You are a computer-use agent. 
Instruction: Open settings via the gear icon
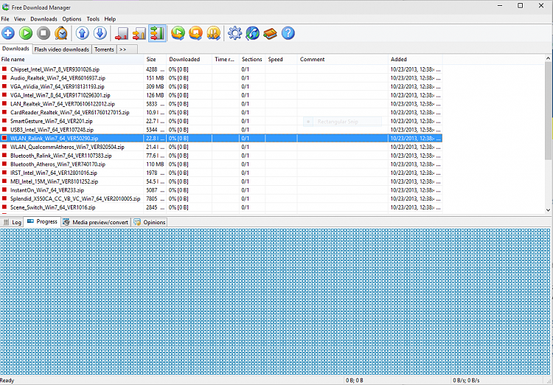point(234,33)
